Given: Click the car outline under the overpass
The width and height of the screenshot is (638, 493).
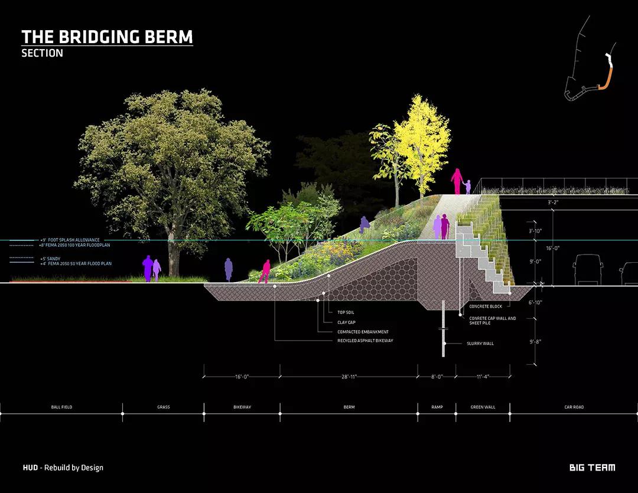Looking at the screenshot, I should [587, 270].
